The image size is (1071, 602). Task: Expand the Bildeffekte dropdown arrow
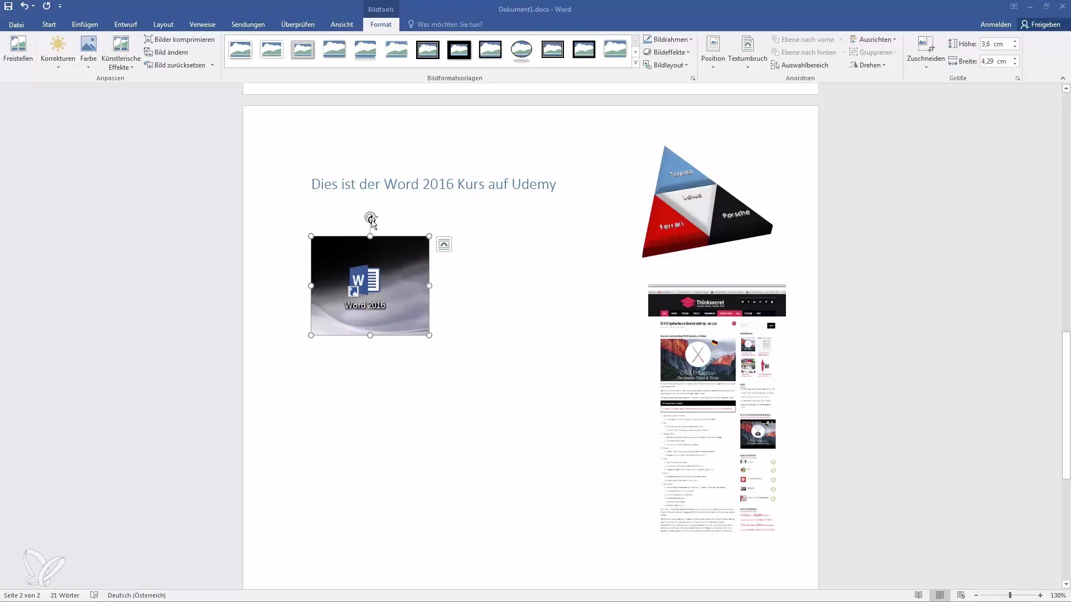pyautogui.click(x=687, y=51)
